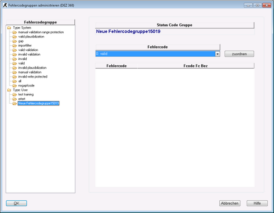The image size is (274, 213).
Task: Click the zuordnen button
Action: point(239,54)
